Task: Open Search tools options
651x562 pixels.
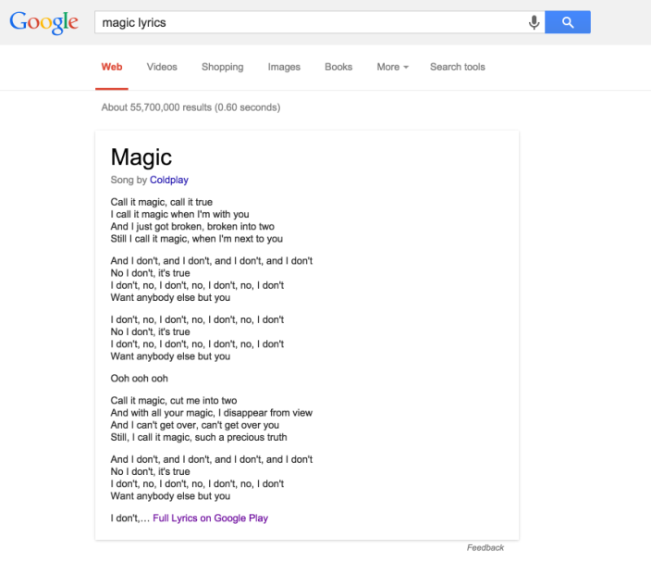Action: pyautogui.click(x=457, y=67)
